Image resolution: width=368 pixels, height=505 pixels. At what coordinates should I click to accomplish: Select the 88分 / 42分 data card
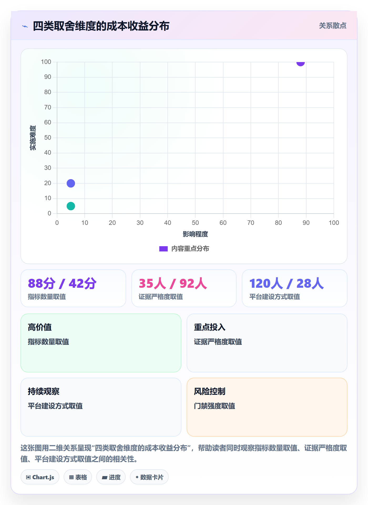(73, 288)
